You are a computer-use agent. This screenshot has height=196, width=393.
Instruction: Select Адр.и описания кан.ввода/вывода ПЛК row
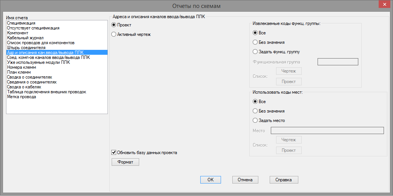[x=57, y=52]
